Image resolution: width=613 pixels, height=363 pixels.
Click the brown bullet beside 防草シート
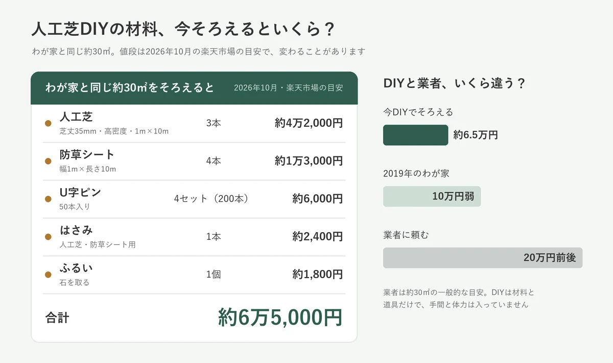pyautogui.click(x=48, y=161)
